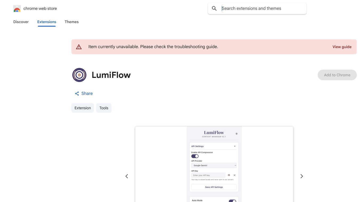Toggle Enable API Compression off
The height and width of the screenshot is (202, 360).
point(195,156)
